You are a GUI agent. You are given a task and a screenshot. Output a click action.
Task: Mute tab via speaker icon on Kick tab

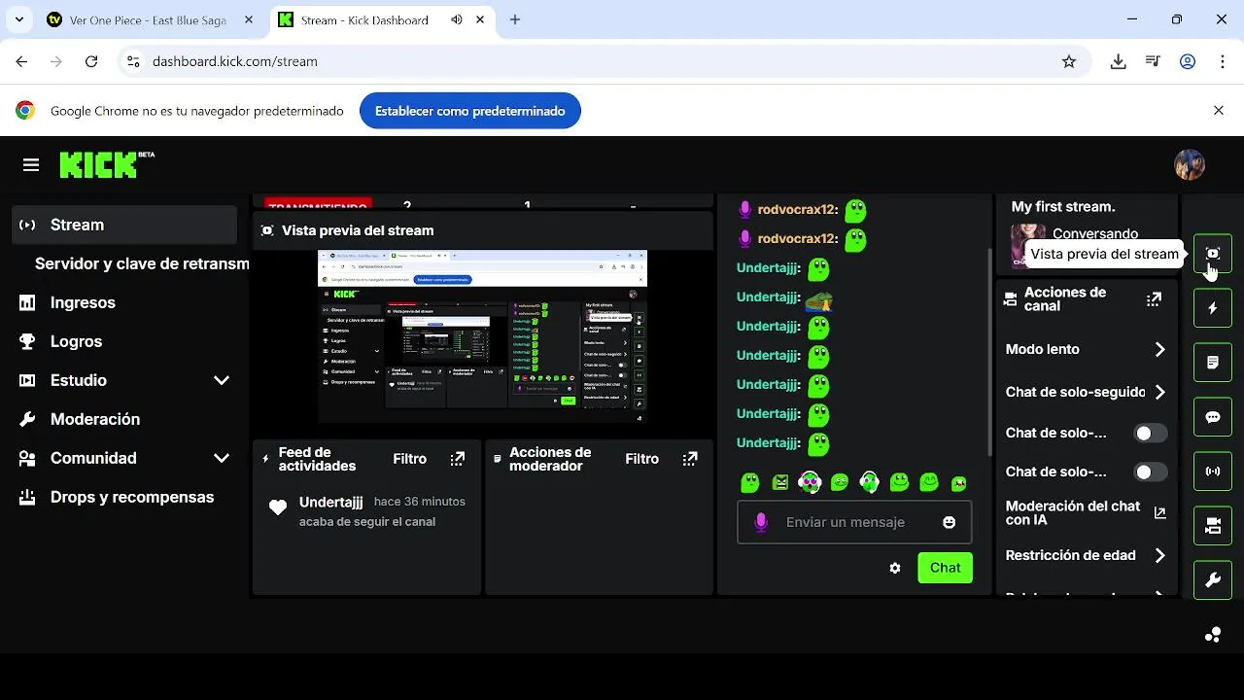tap(457, 19)
